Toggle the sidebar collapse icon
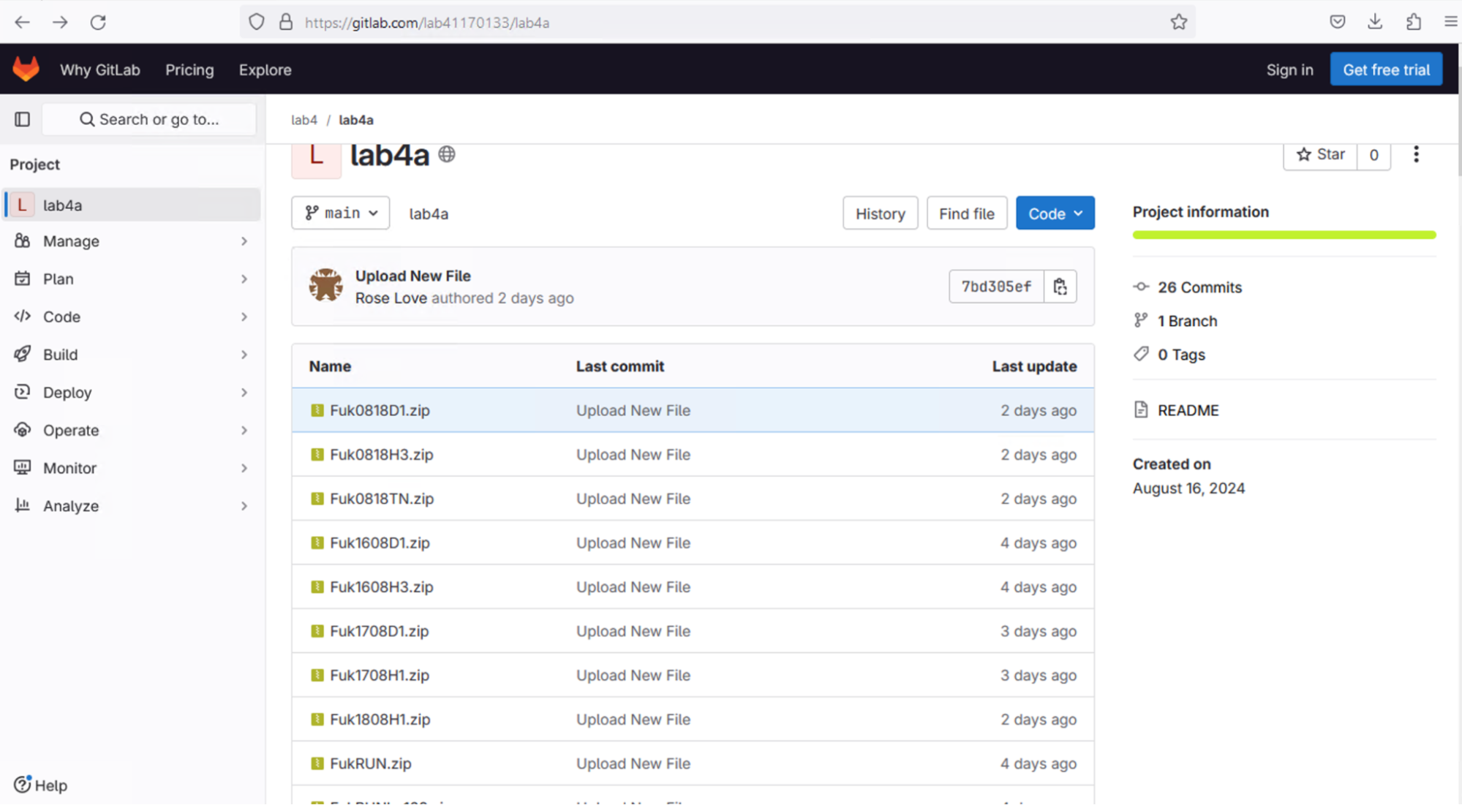Image resolution: width=1462 pixels, height=805 pixels. (23, 119)
